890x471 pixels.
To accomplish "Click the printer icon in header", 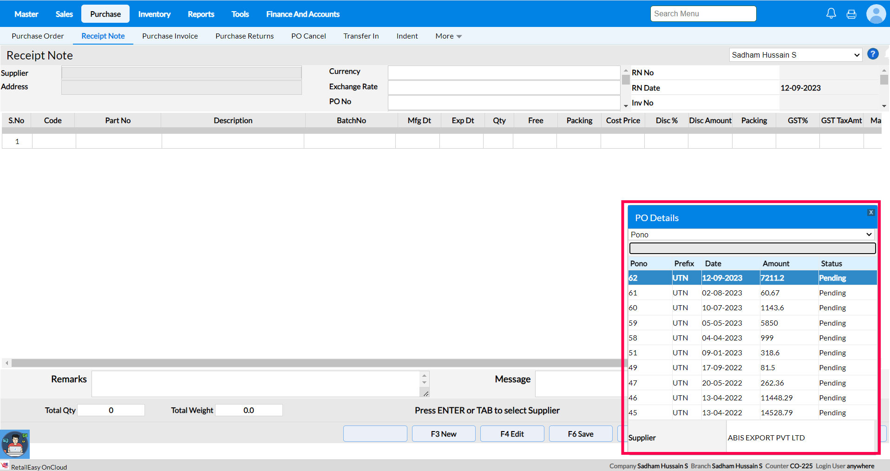I will 851,14.
